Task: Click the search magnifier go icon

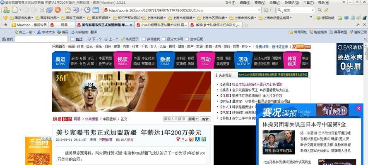Action: click(320, 10)
